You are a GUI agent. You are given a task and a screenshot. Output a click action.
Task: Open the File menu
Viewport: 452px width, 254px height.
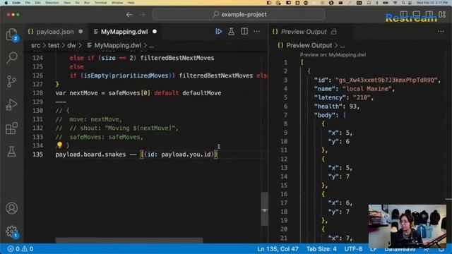28,3
